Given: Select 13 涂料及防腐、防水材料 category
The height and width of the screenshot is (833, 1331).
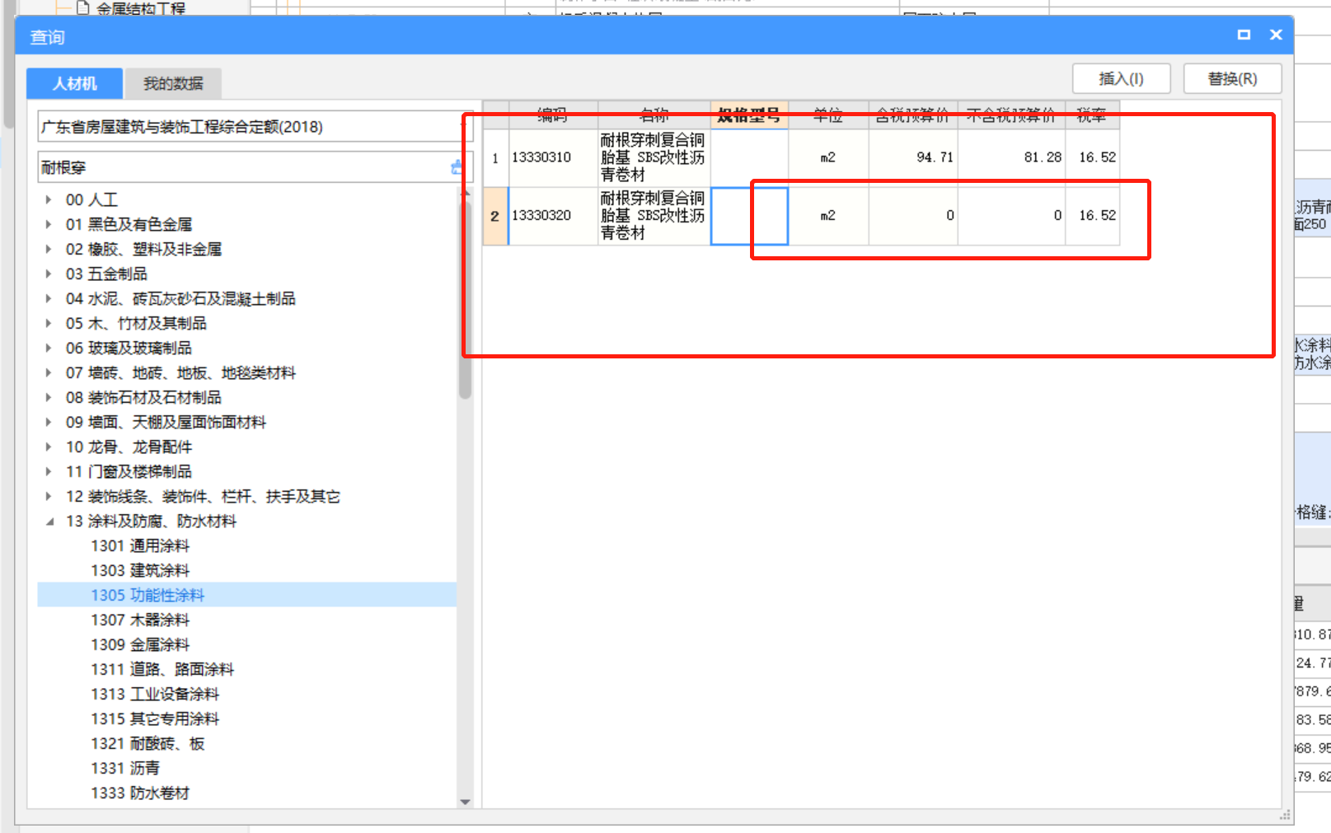Looking at the screenshot, I should [151, 521].
